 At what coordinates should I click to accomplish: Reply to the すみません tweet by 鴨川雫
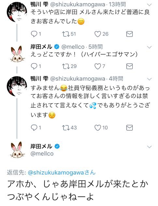tap(34, 127)
